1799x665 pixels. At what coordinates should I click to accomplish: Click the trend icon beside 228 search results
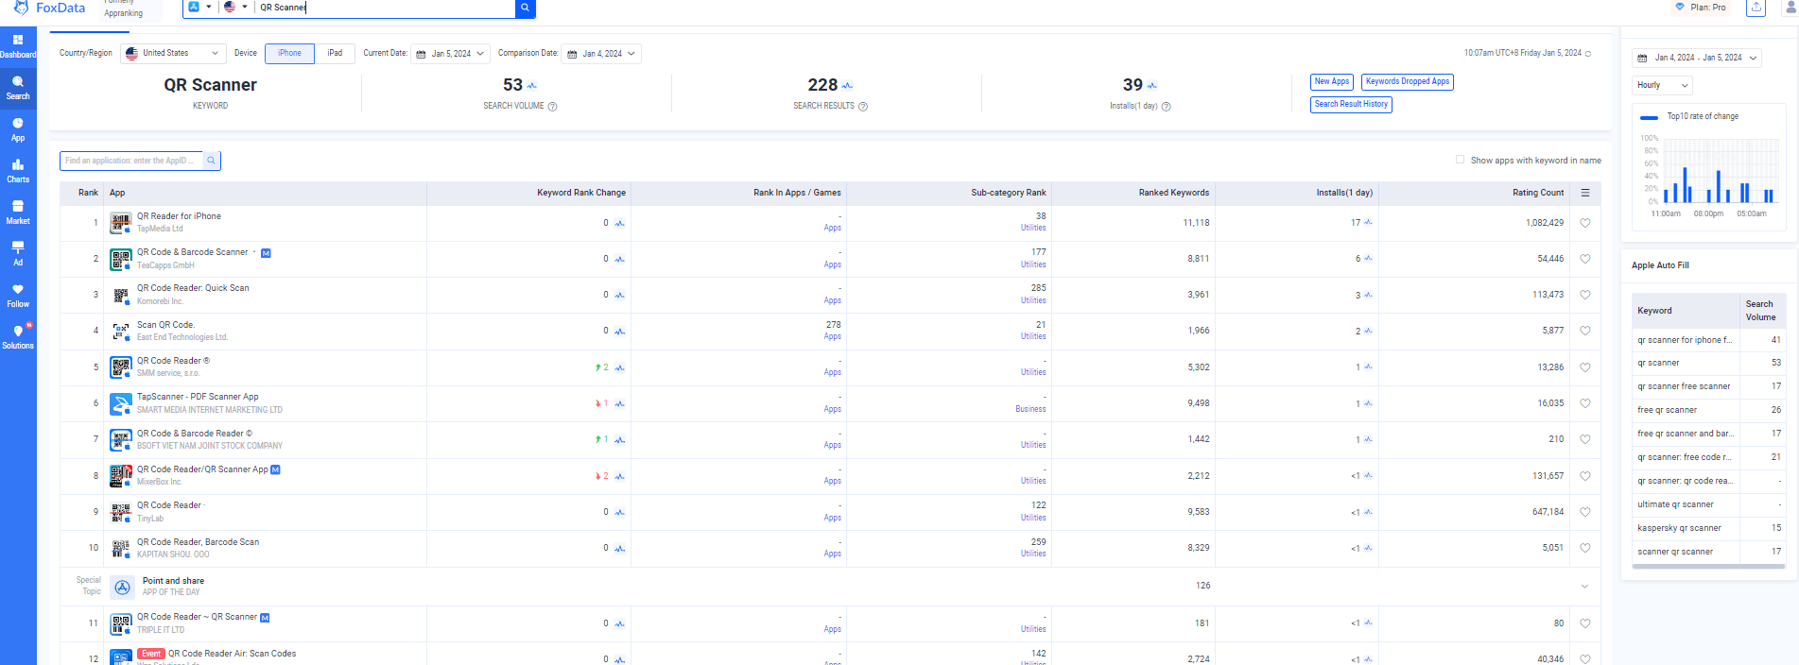pos(847,86)
